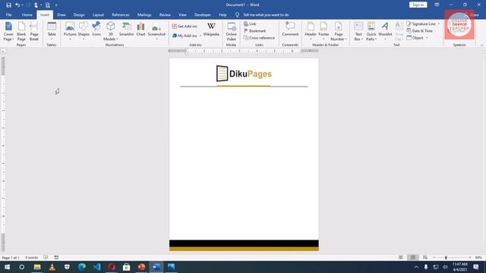The image size is (486, 273).
Task: Open the Quick Parts menu
Action: click(x=371, y=31)
